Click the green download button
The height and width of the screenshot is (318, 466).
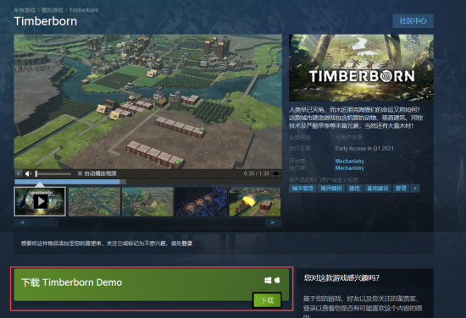click(267, 300)
